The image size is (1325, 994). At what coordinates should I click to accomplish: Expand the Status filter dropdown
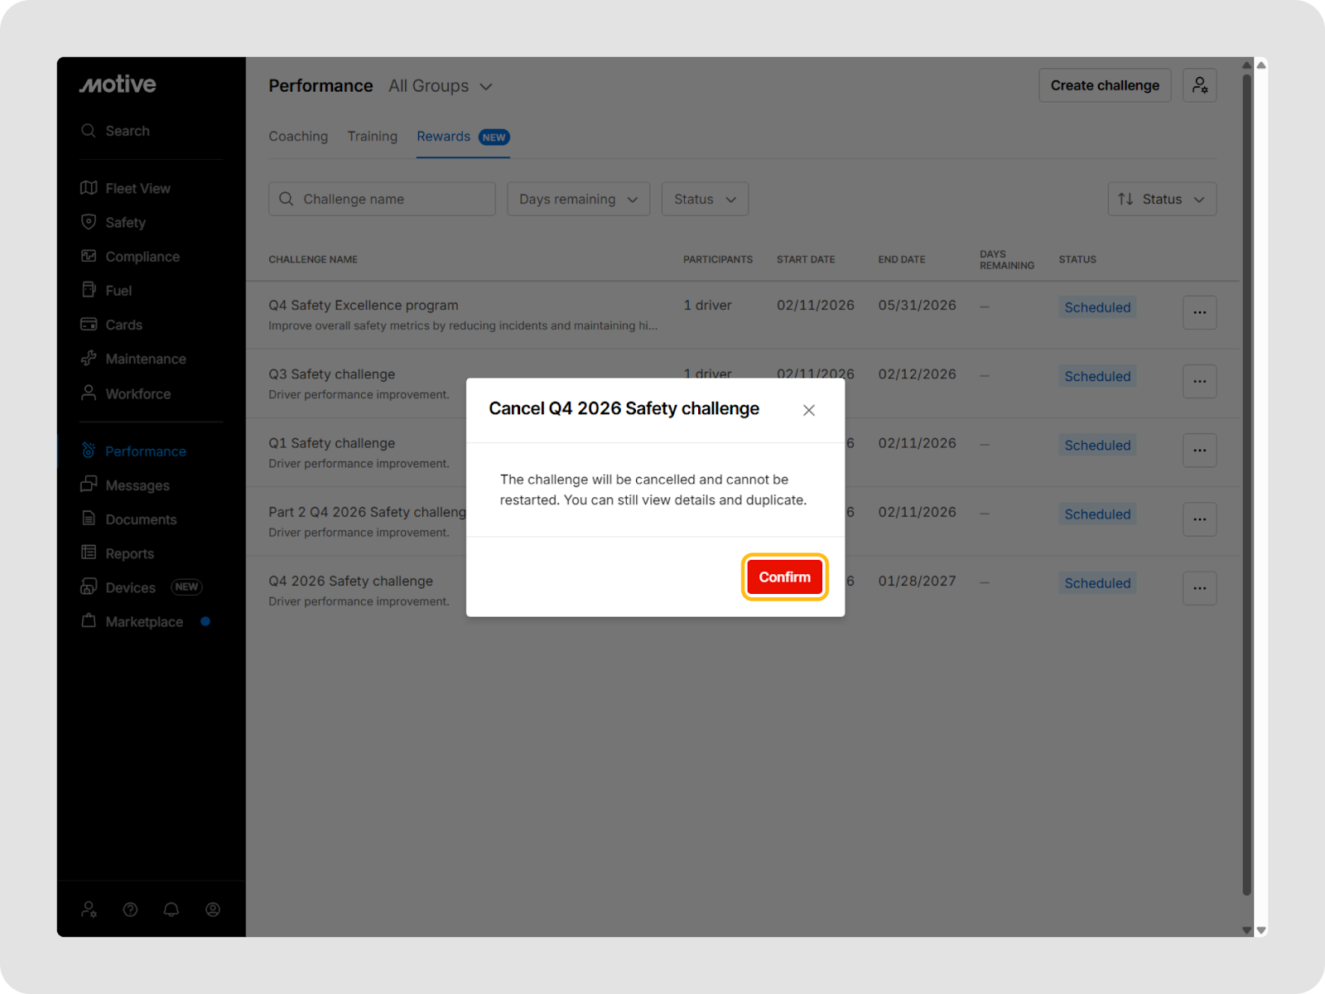pos(705,200)
